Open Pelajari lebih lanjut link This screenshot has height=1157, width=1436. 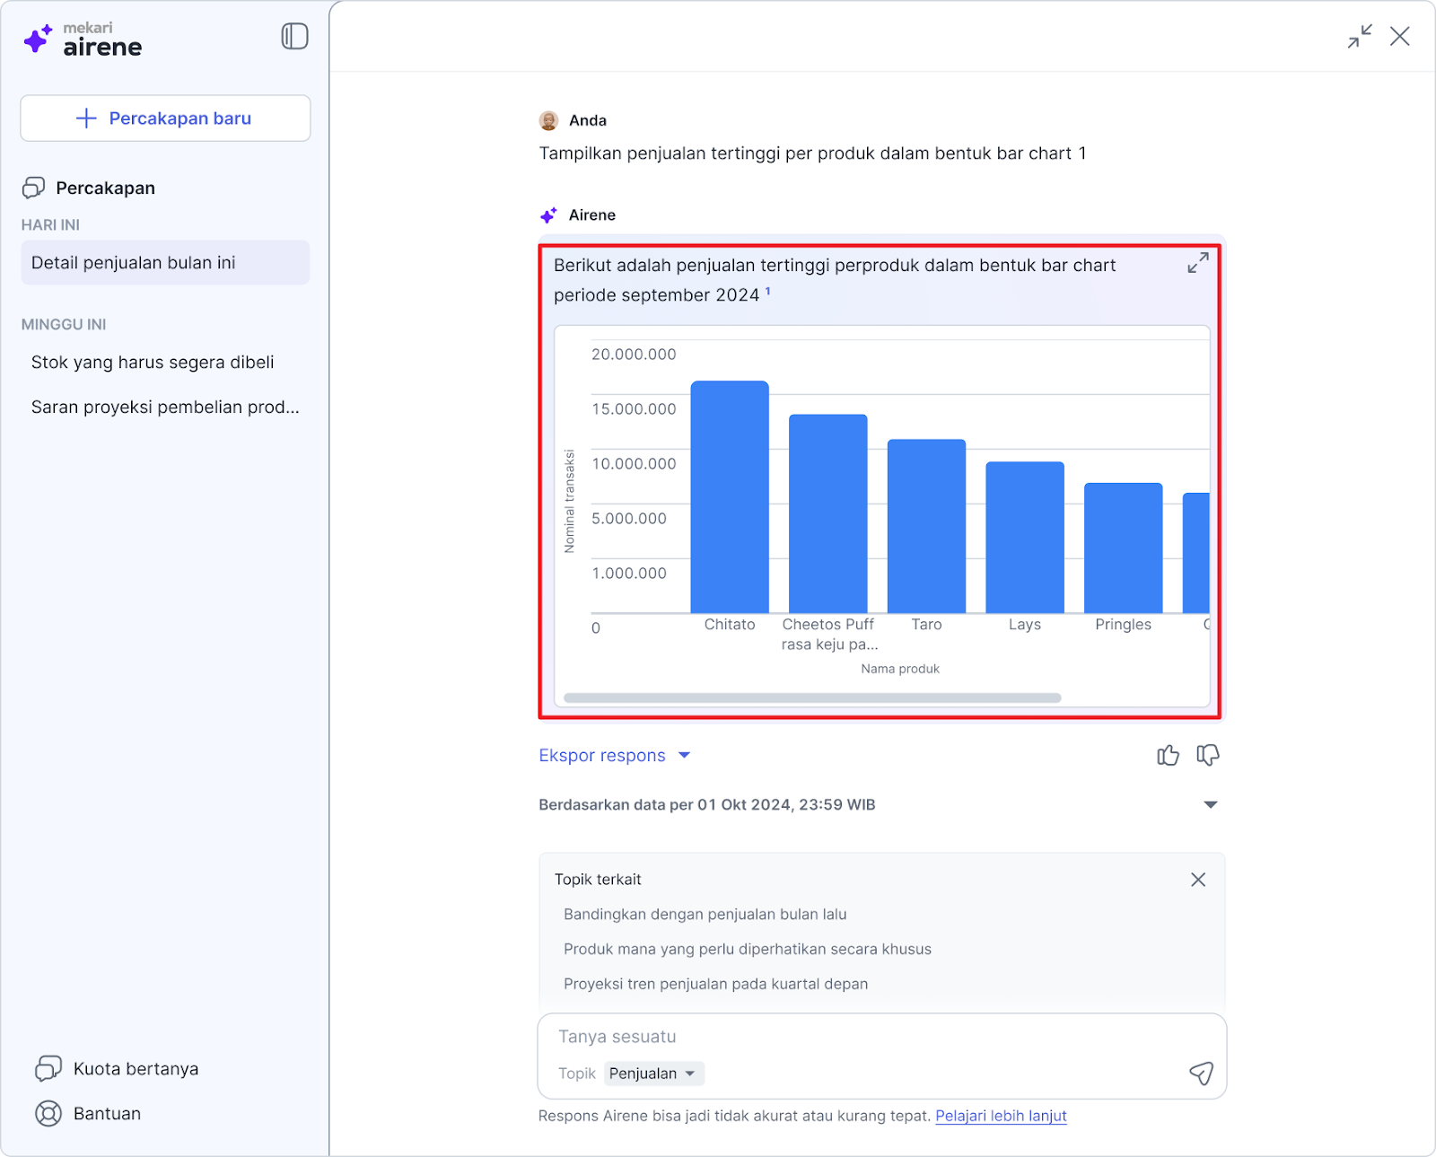point(1001,1116)
